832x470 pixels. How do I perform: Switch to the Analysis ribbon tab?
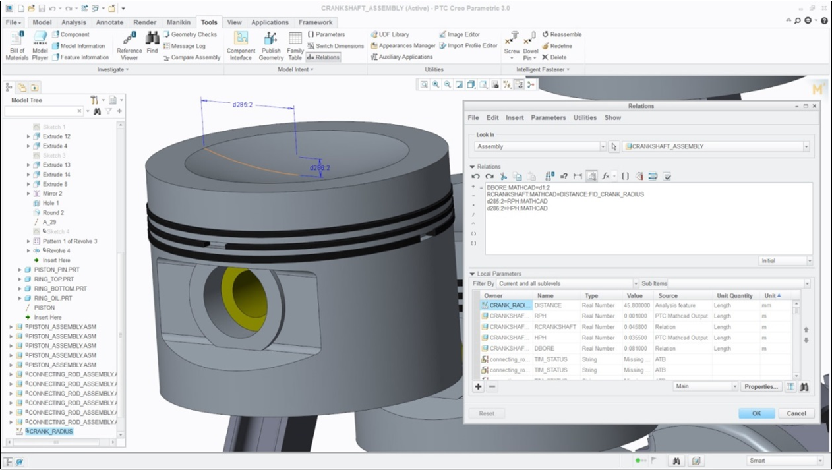click(x=74, y=22)
